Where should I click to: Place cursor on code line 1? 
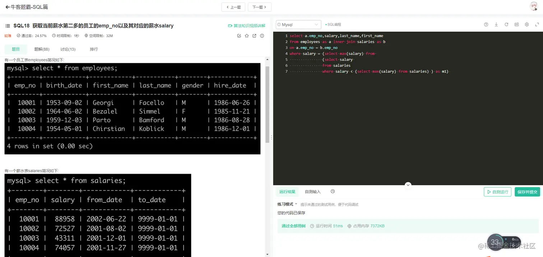click(x=336, y=36)
